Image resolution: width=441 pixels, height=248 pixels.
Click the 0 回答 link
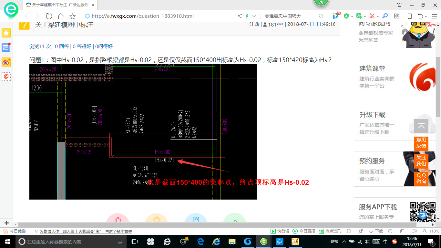coord(62,46)
